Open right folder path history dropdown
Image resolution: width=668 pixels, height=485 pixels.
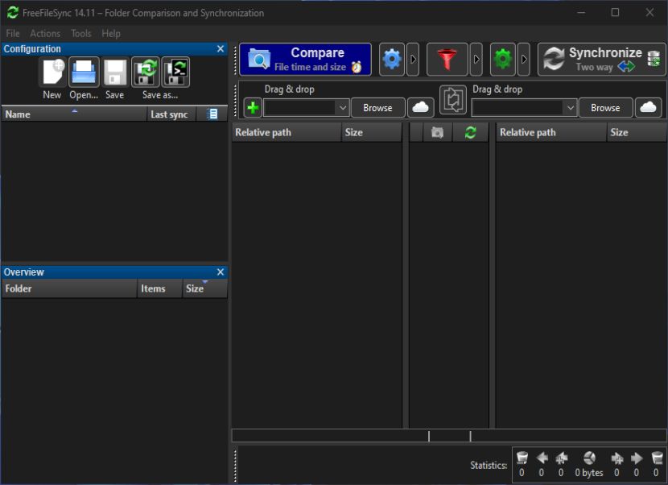(570, 107)
